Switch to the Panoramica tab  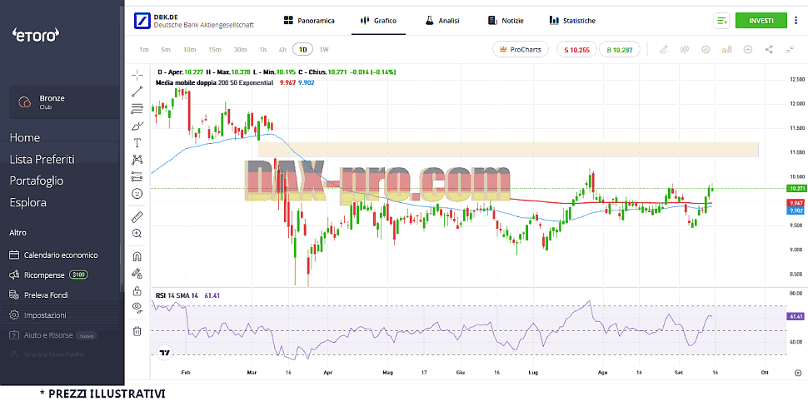(x=309, y=21)
